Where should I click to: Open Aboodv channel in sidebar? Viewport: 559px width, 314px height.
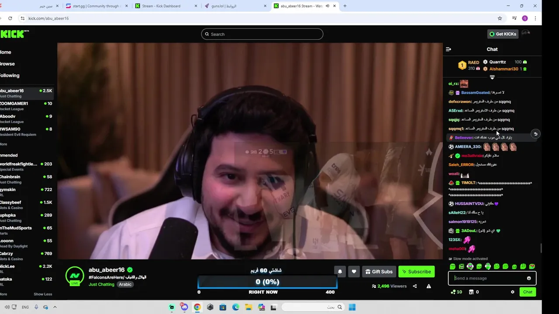click(26, 119)
